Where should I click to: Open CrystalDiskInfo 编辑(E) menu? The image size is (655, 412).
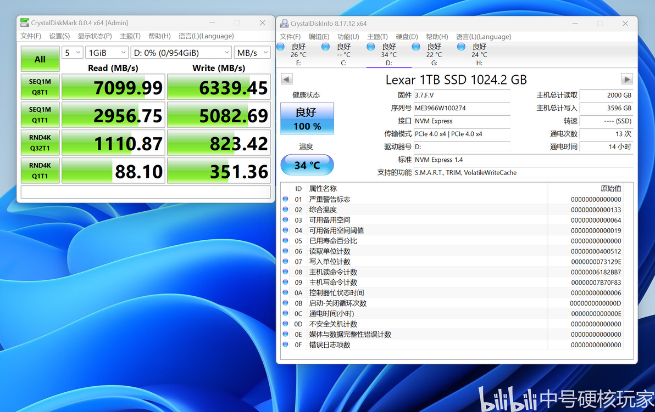coord(319,37)
